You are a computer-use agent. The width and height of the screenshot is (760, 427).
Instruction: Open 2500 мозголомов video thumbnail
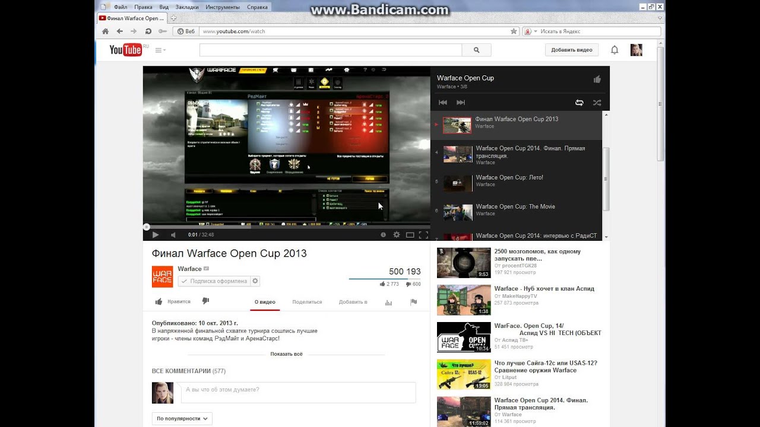pos(464,263)
